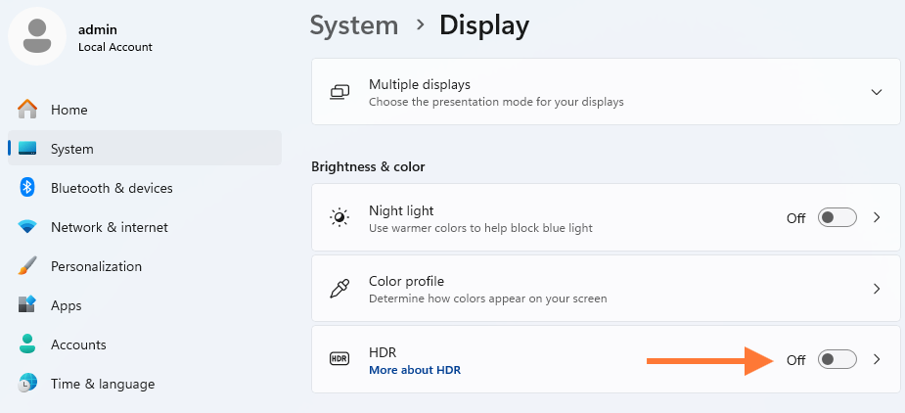Click the Home icon in sidebar
This screenshot has height=413, width=905.
tap(27, 110)
